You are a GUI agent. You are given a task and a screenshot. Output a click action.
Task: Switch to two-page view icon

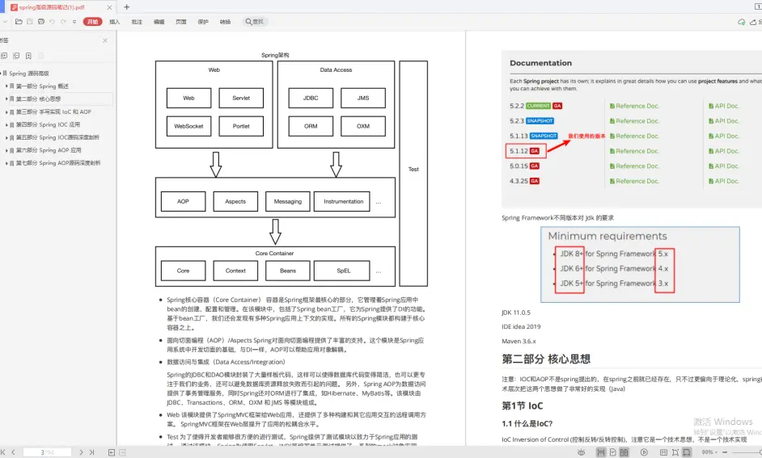pyautogui.click(x=624, y=452)
